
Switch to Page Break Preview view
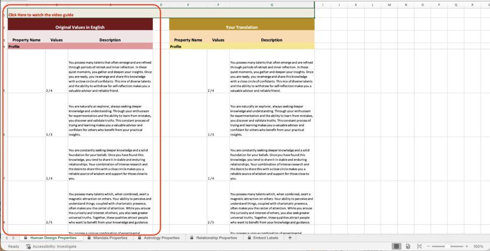pyautogui.click(x=419, y=246)
